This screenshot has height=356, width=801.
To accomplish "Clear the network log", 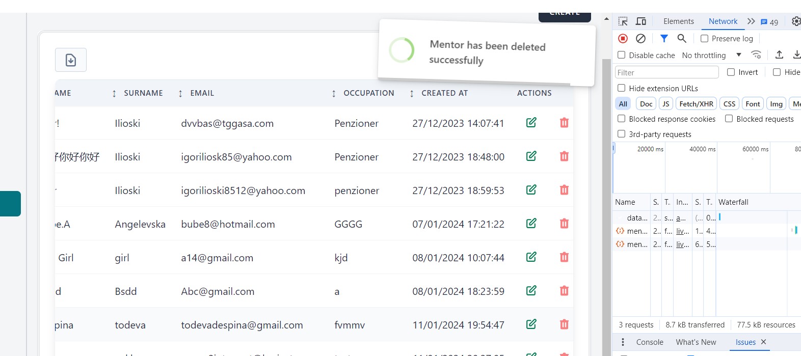I will [641, 39].
